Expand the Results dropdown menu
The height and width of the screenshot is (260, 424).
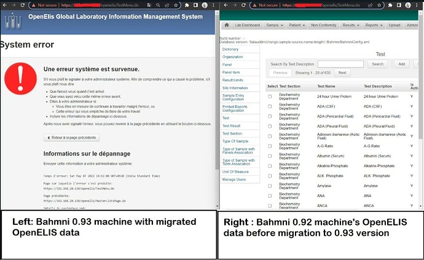point(351,25)
